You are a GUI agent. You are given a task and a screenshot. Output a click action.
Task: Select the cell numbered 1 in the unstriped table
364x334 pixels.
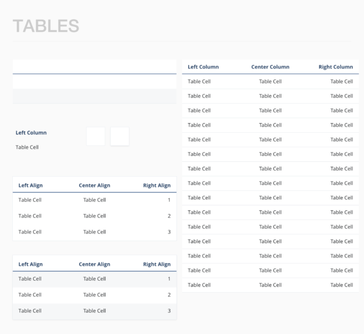click(168, 200)
